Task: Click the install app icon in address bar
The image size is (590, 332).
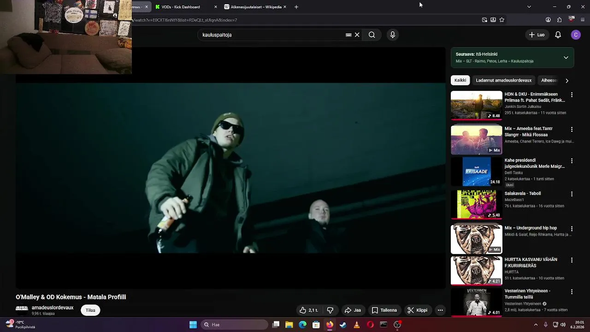Action: [493, 20]
